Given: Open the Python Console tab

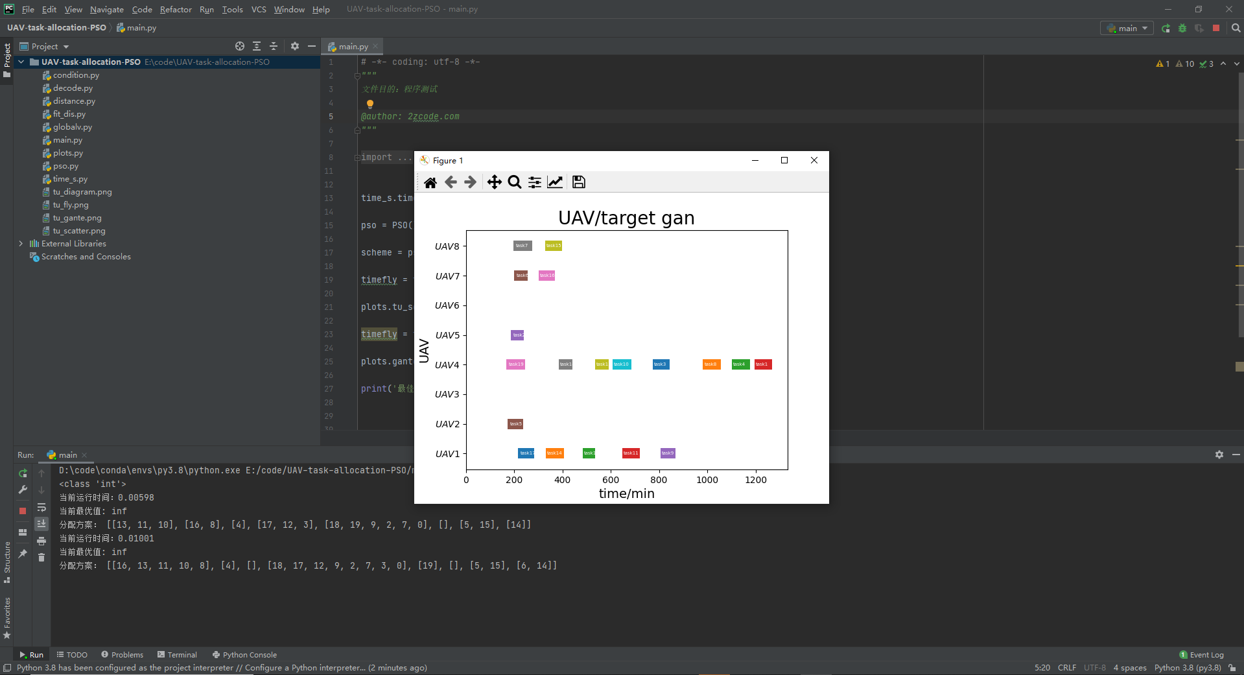Looking at the screenshot, I should point(244,655).
